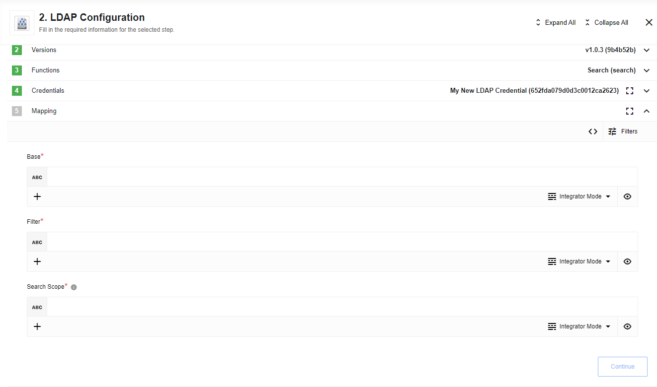The height and width of the screenshot is (387, 657).
Task: Click the Continue button
Action: coord(623,367)
